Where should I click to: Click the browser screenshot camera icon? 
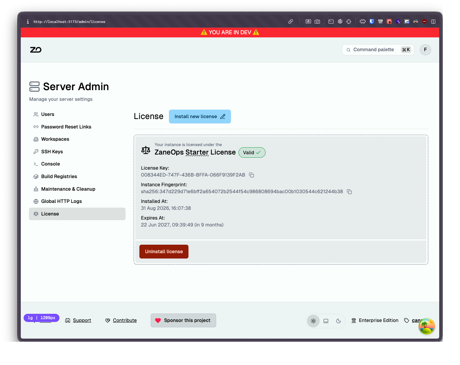click(x=317, y=22)
